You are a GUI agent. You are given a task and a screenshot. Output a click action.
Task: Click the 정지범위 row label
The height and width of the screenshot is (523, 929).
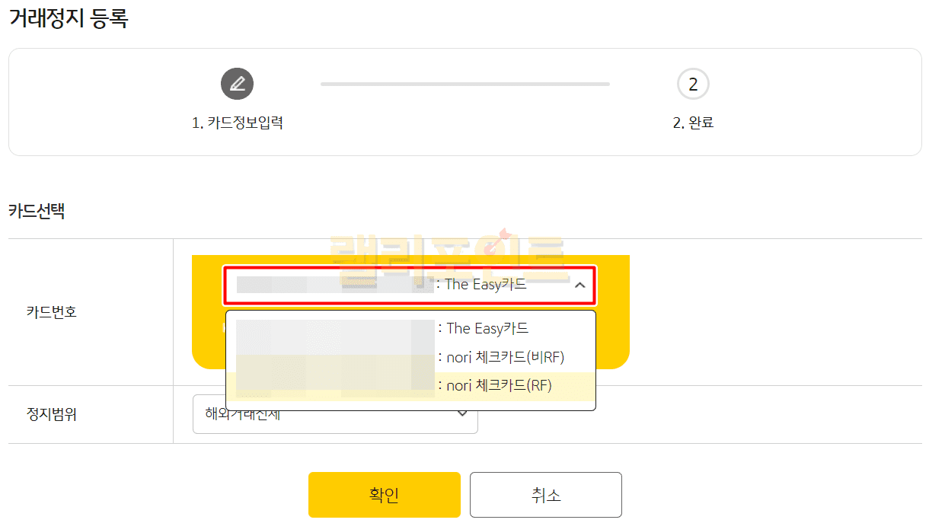pos(51,415)
